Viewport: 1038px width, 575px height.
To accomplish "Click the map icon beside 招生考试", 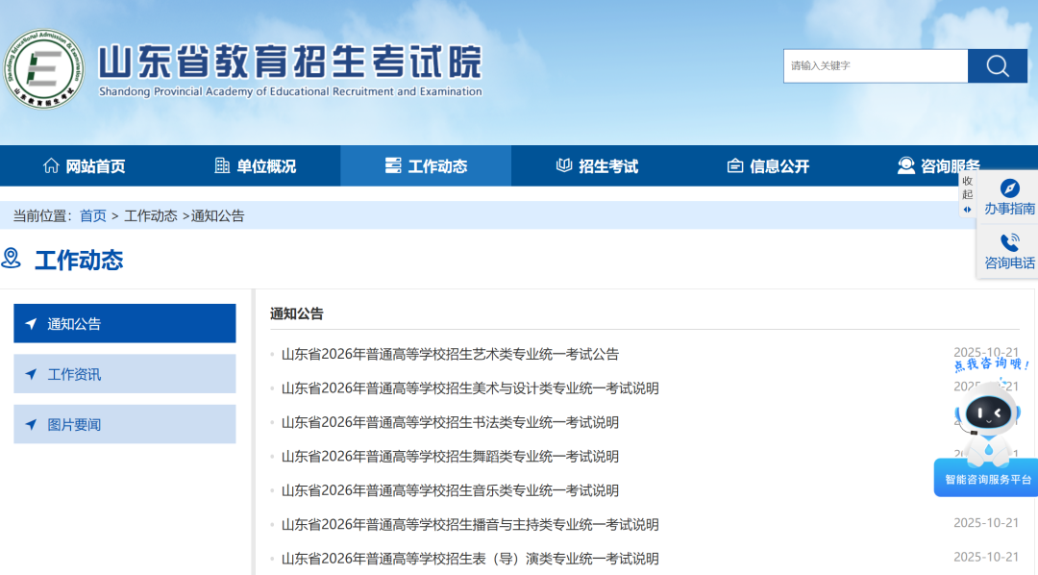I will pos(564,165).
